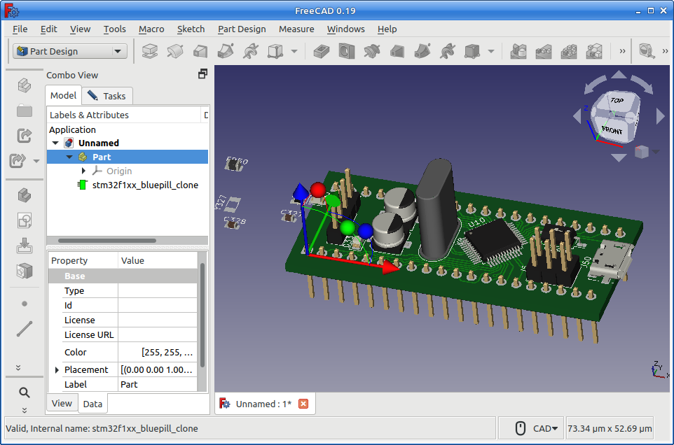This screenshot has height=445, width=674.
Task: Select the Additive Loft tool
Action: coord(200,52)
